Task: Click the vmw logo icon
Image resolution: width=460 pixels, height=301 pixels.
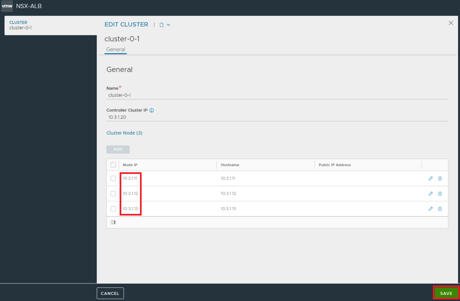Action: pos(7,6)
